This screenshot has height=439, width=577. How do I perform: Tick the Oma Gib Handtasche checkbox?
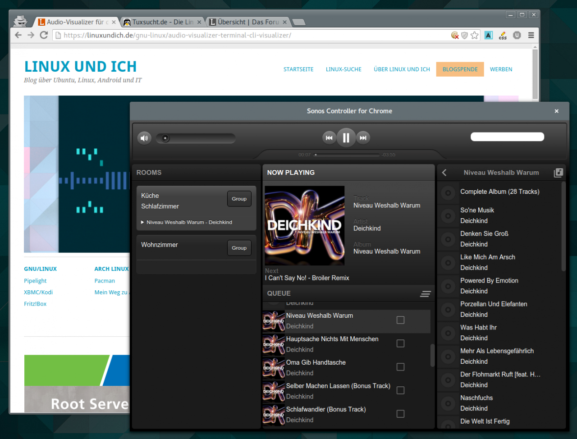click(x=400, y=367)
